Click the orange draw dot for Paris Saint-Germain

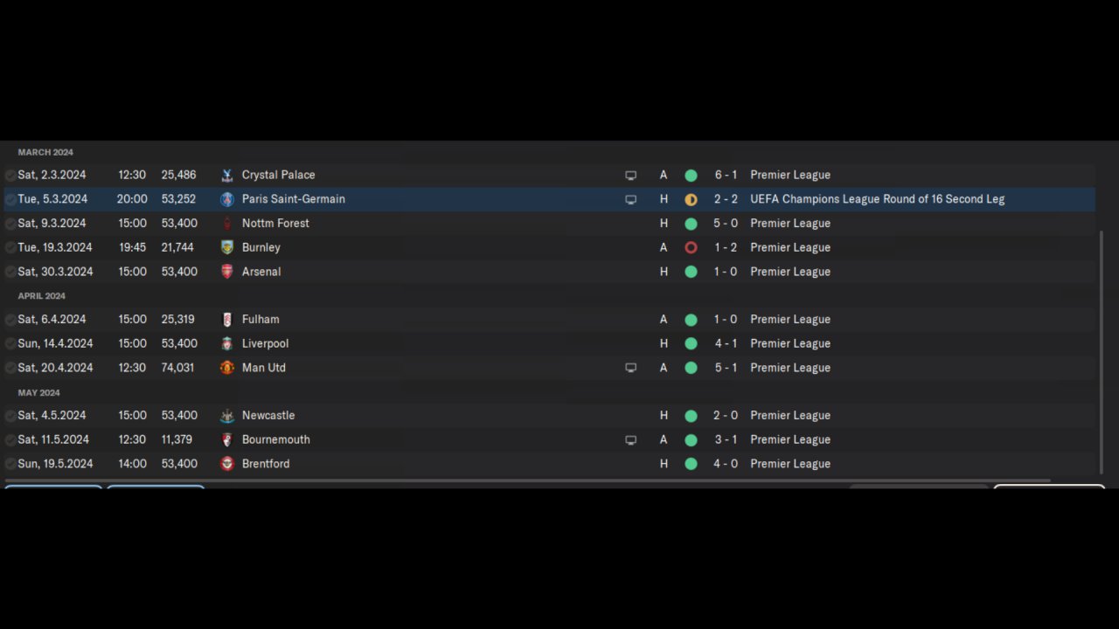691,200
